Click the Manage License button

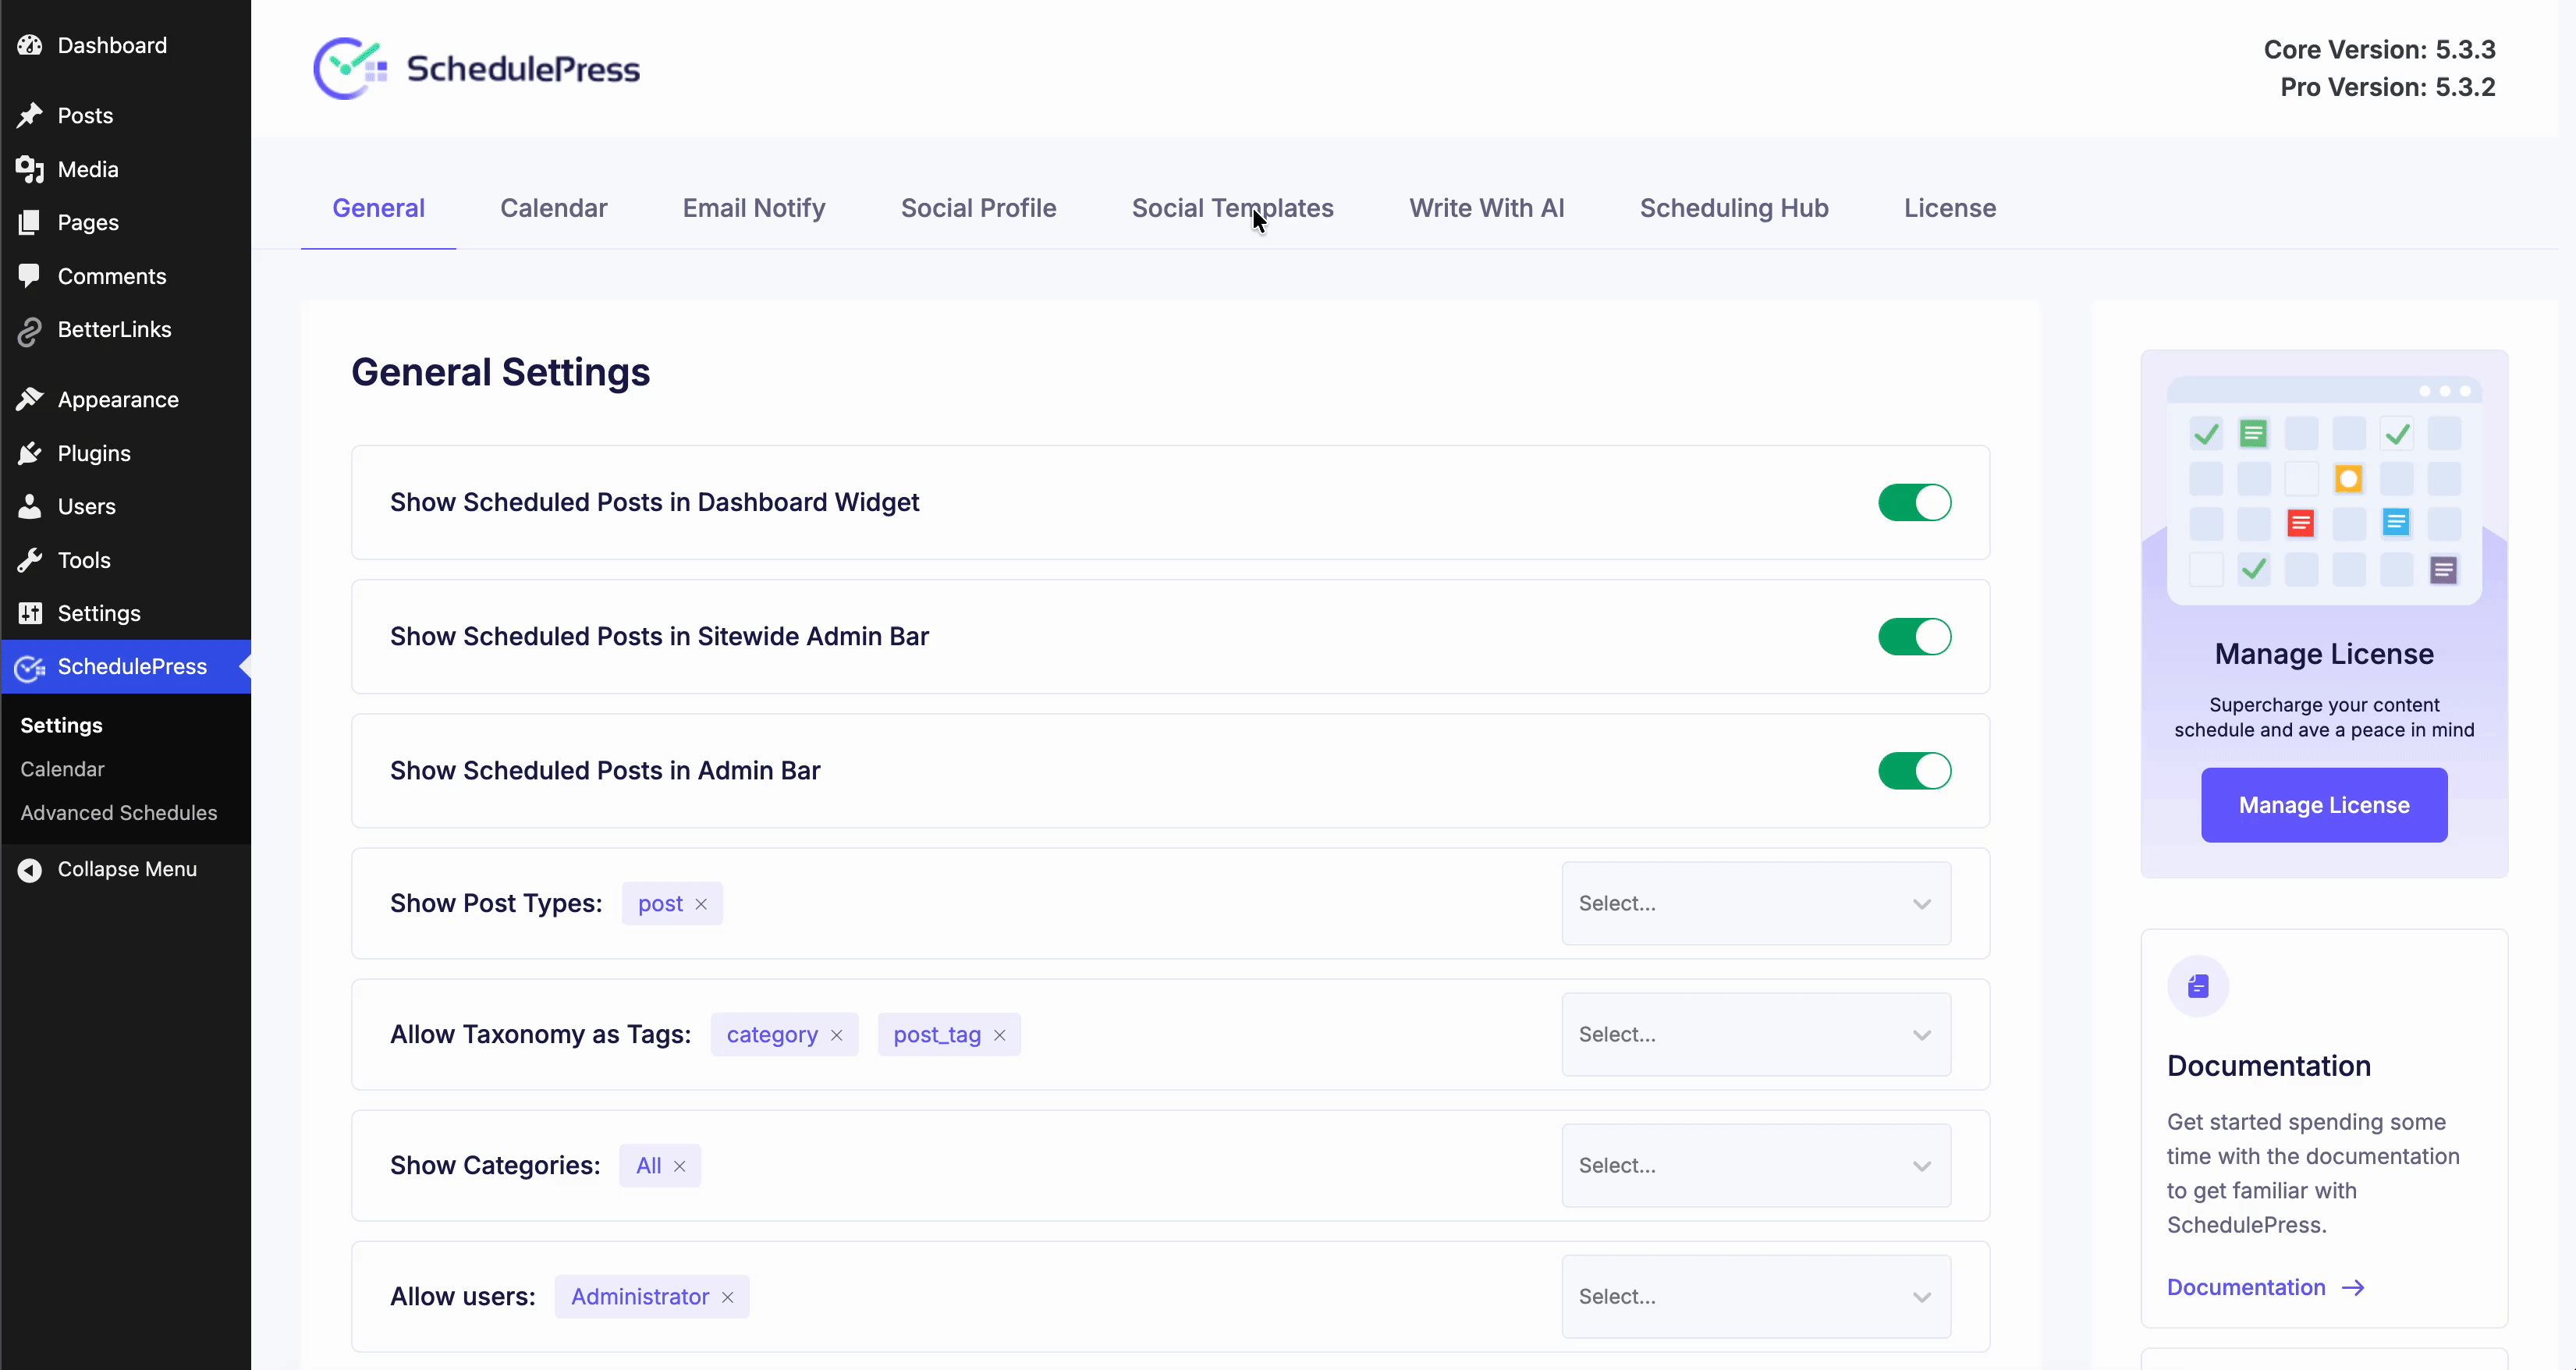[2323, 805]
